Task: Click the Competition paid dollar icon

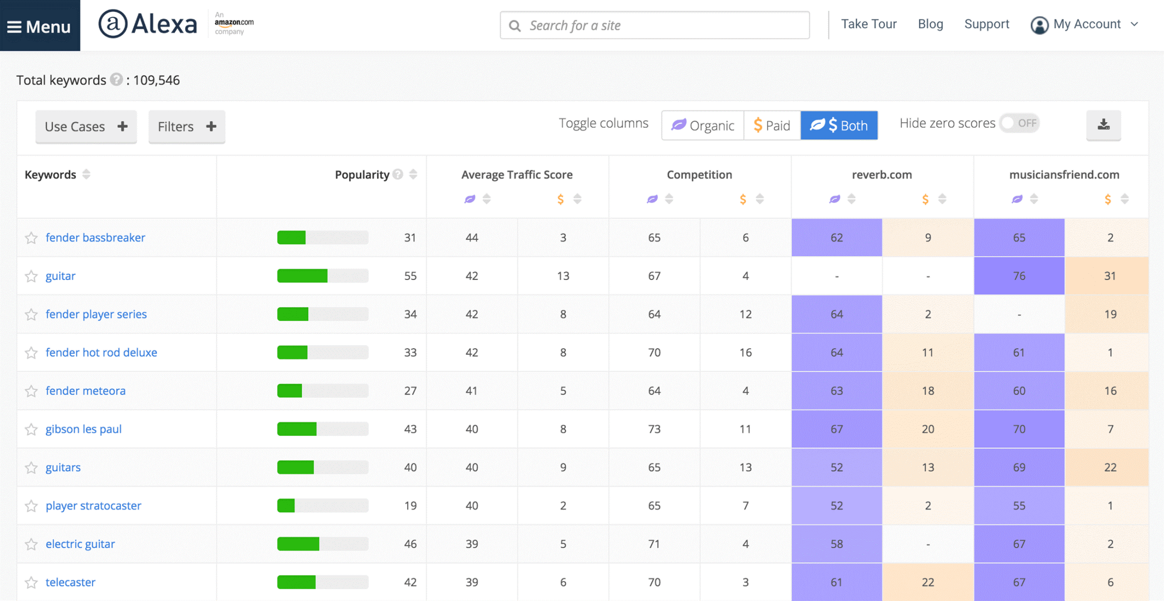Action: 743,199
